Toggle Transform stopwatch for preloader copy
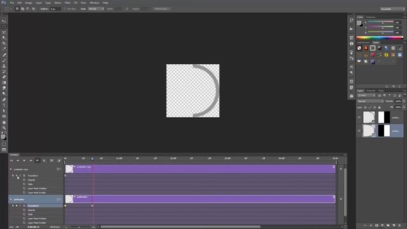The image size is (407, 229). [x=24, y=176]
